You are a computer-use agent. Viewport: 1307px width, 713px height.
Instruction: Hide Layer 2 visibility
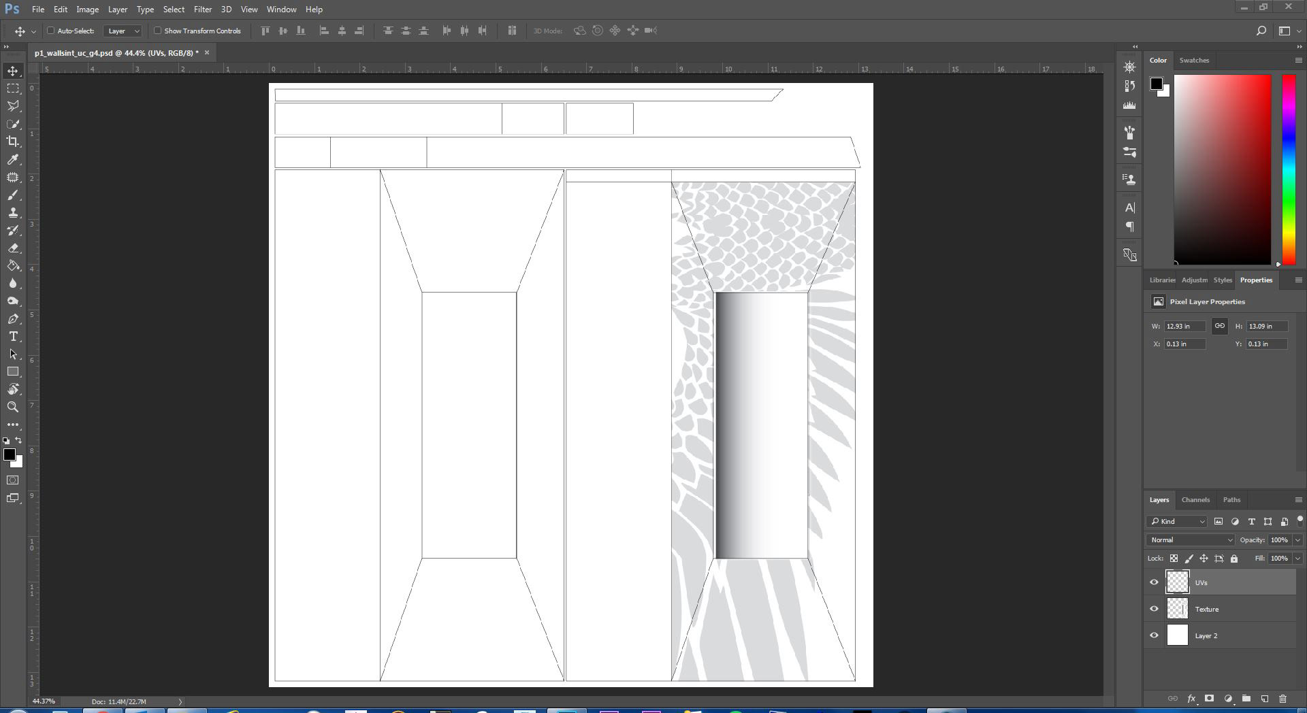[x=1154, y=635]
